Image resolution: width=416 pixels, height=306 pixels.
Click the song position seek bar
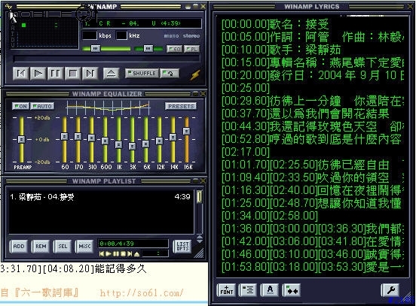pos(106,59)
